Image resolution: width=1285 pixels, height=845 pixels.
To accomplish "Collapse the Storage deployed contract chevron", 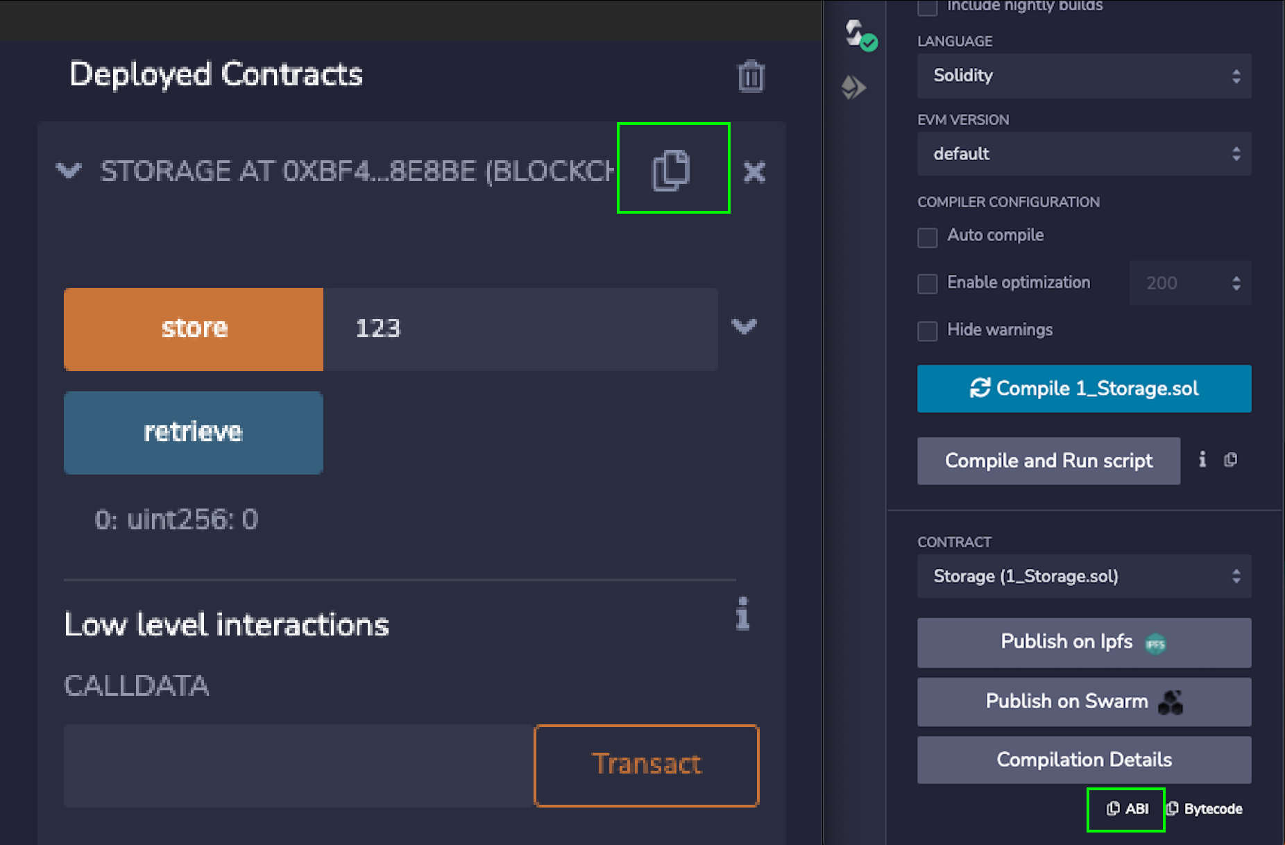I will (69, 171).
